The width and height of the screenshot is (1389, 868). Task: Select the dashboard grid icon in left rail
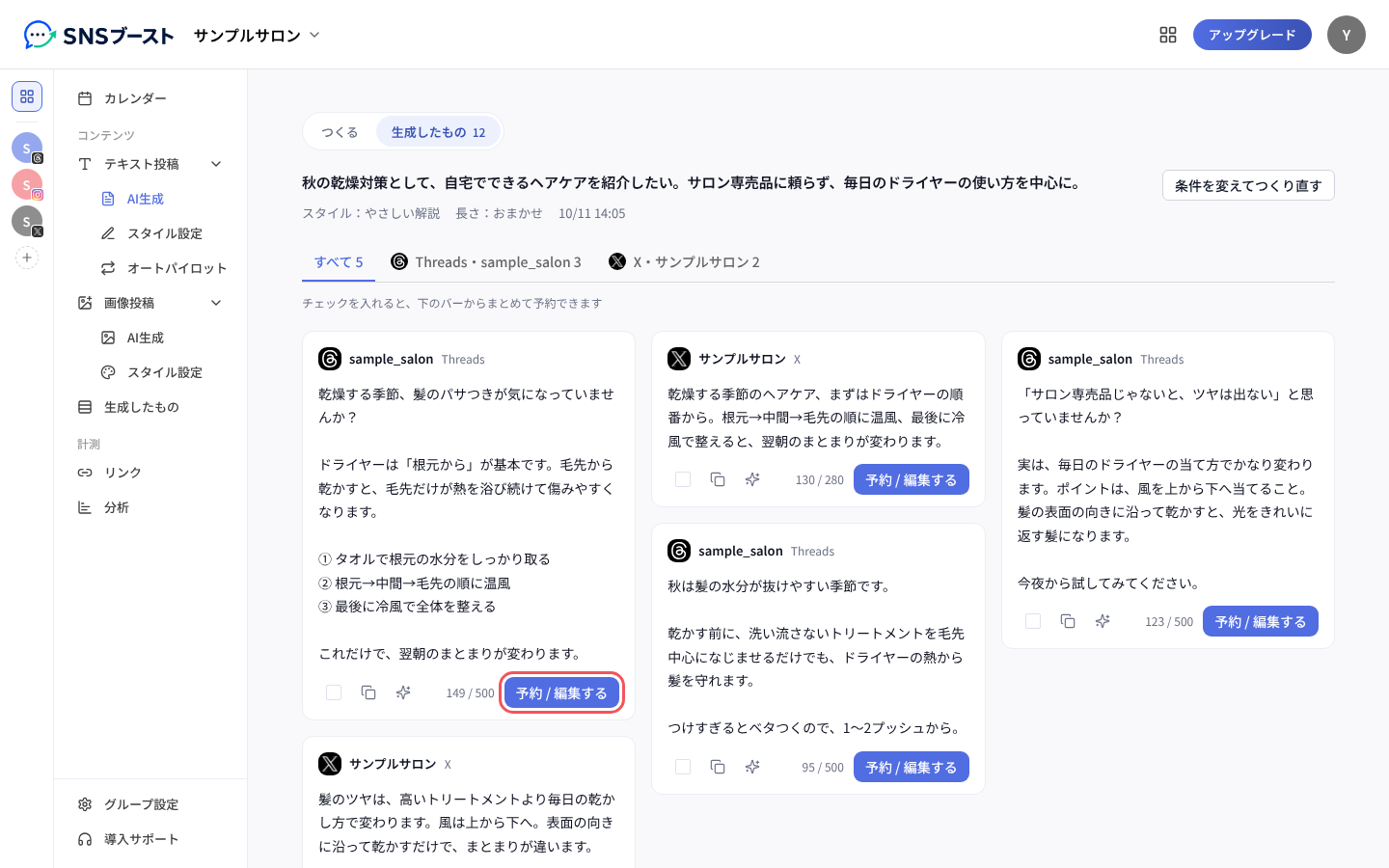(x=27, y=96)
